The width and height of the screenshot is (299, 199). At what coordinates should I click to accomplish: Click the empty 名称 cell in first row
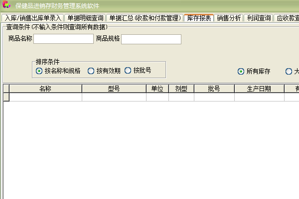[45, 97]
